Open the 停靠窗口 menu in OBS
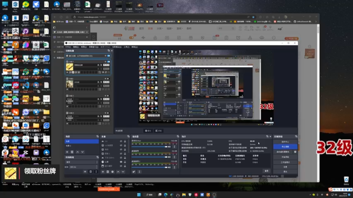Image resolution: width=353 pixels, height=198 pixels. point(94,47)
